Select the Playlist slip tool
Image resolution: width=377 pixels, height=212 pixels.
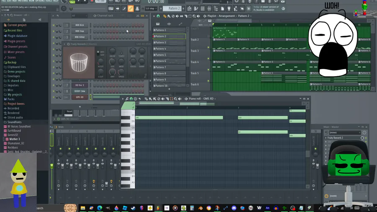tap(181, 16)
